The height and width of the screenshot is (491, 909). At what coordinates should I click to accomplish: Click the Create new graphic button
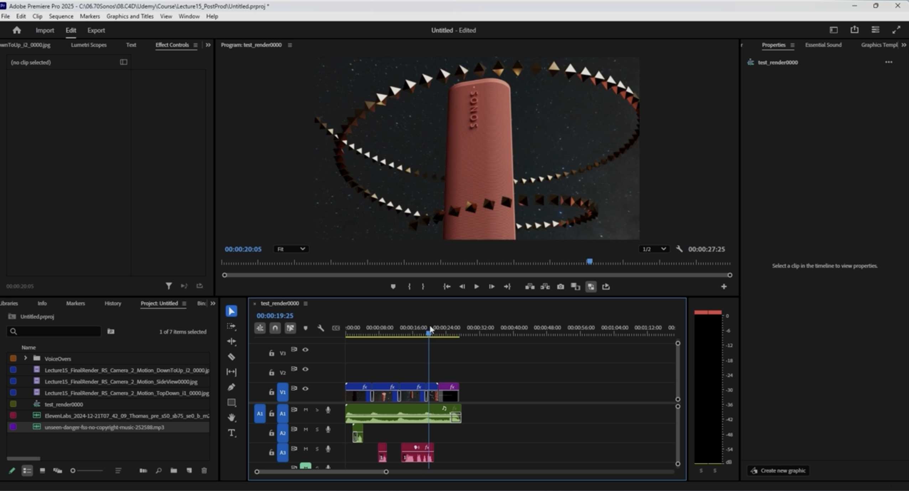pos(778,471)
